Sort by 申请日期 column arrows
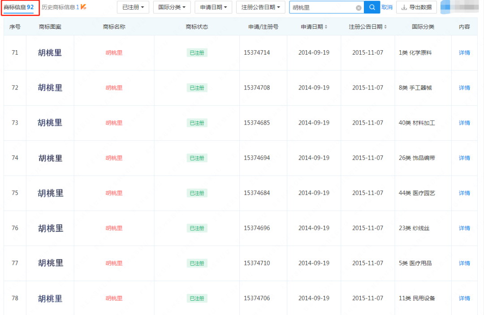Image resolution: width=484 pixels, height=315 pixels. pyautogui.click(x=326, y=27)
